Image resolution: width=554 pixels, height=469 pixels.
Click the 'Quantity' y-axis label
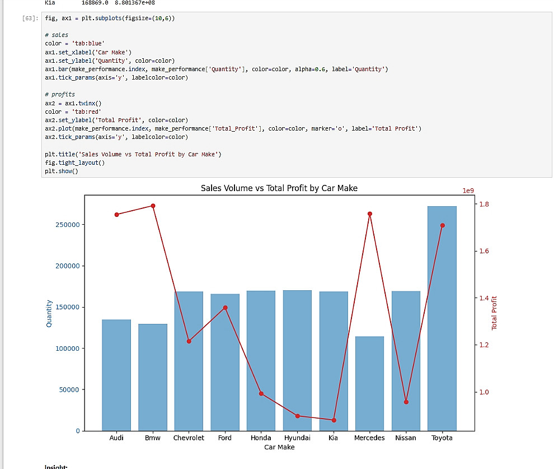[x=49, y=313]
